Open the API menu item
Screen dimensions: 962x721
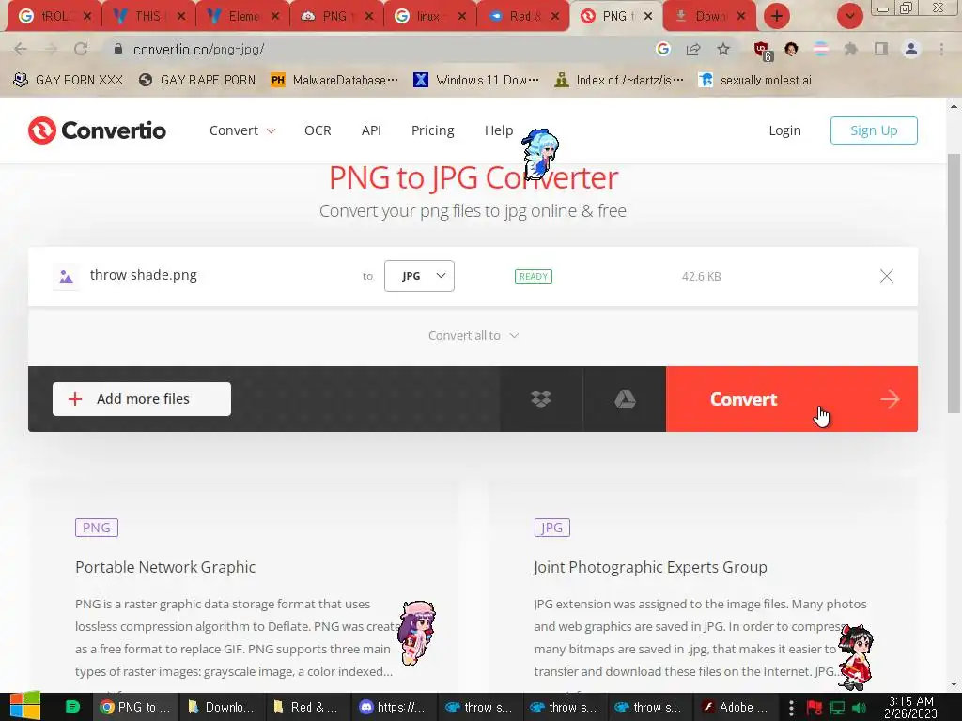click(371, 130)
